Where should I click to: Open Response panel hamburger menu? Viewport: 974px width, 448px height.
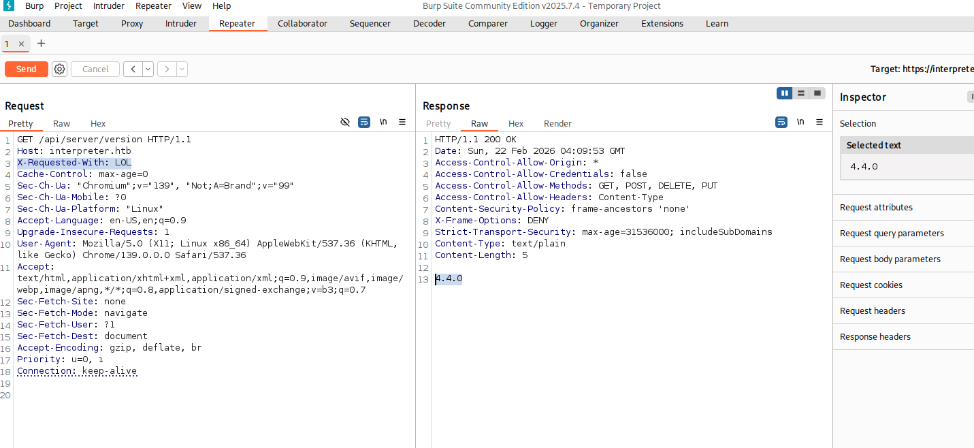click(819, 122)
